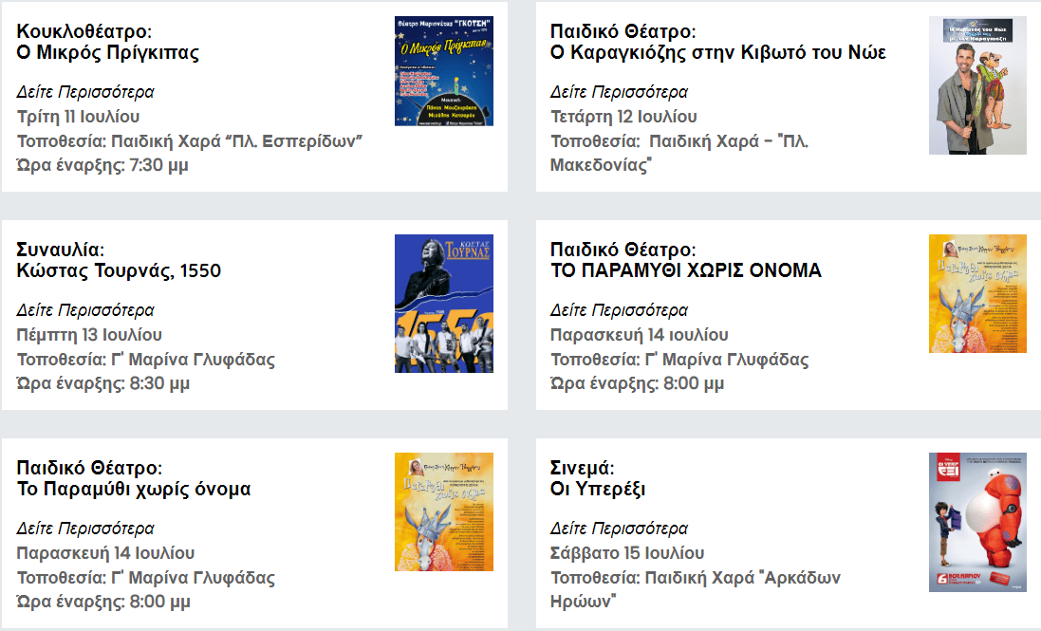Click Δείτε Περισσότερα under uppercase ΤΟ ΠΑΡΑΜΥΘΙ ΧΩΡΙΣ ΟΝΟΜΑ

tap(619, 310)
